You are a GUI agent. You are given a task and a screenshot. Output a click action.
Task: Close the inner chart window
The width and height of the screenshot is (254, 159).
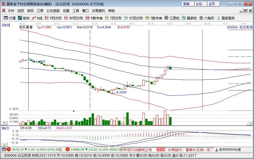tap(250, 11)
